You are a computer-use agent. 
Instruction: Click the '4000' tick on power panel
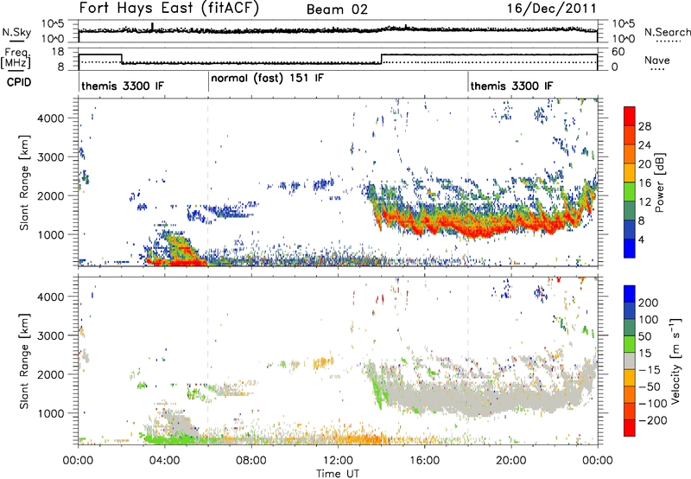point(50,118)
